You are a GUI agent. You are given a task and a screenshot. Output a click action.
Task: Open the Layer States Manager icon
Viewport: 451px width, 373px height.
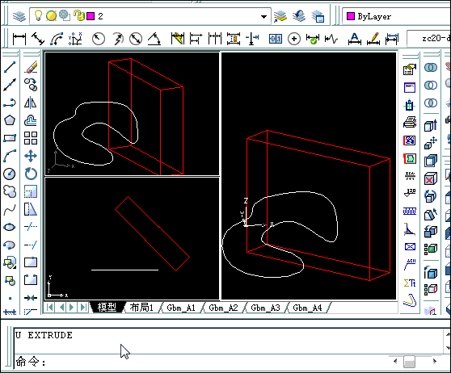click(318, 16)
